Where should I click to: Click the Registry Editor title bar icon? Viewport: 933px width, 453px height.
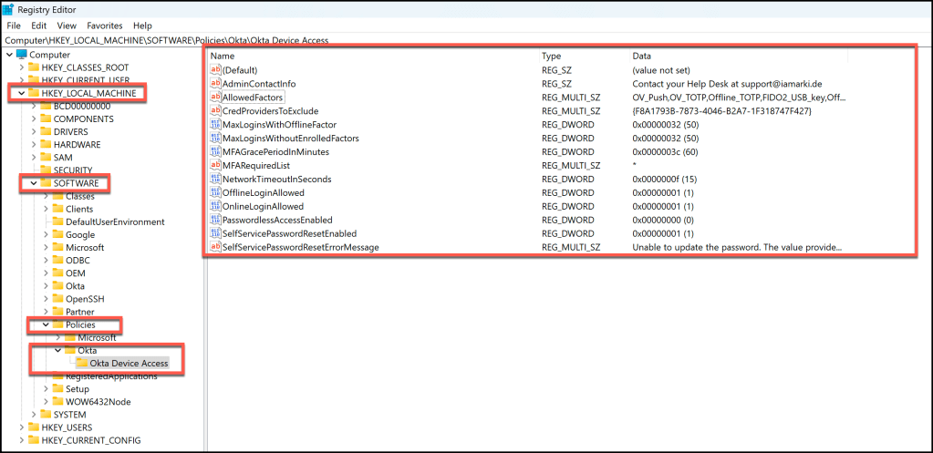pos(8,10)
